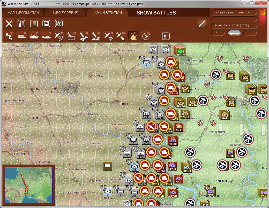The height and width of the screenshot is (208, 269).
Task: Select the HQ counter below Karnyanka
Action: tap(230, 75)
